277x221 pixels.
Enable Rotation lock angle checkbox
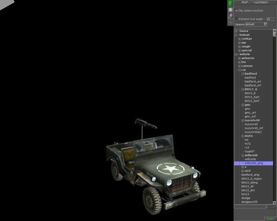[237, 18]
